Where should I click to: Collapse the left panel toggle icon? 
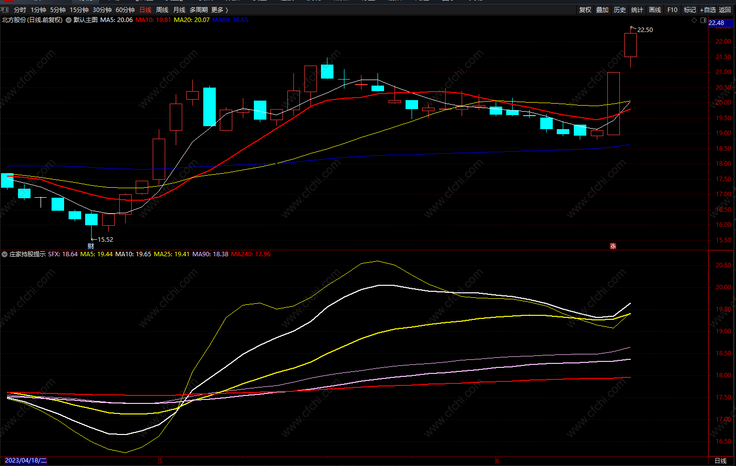tap(5, 10)
